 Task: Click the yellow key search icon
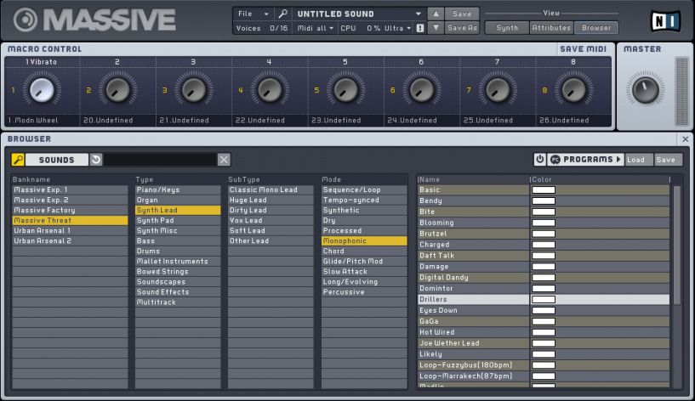[x=18, y=160]
